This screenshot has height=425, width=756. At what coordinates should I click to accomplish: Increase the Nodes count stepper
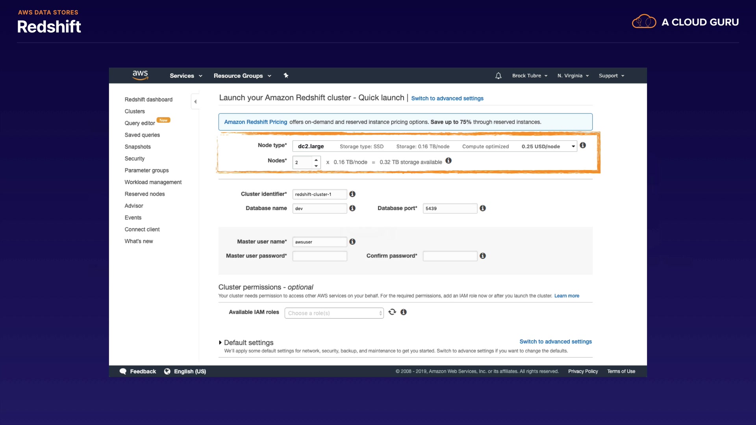click(316, 160)
